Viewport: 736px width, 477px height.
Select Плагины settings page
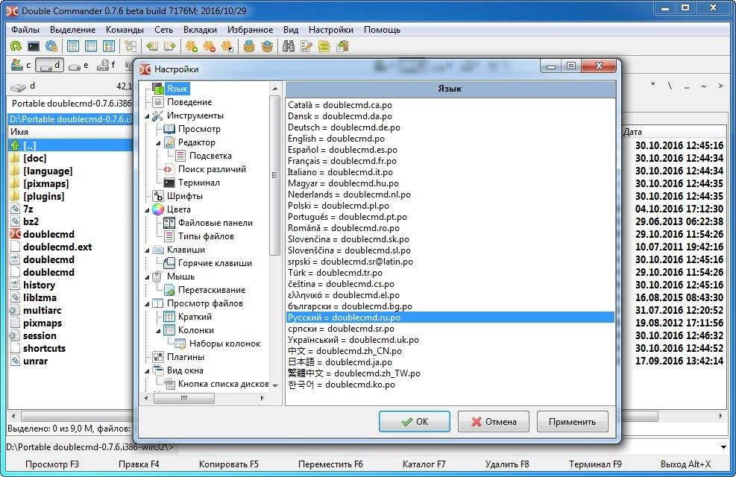pyautogui.click(x=186, y=357)
